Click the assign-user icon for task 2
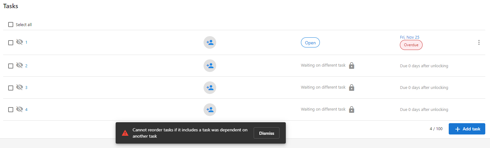The width and height of the screenshot is (490, 148). pos(210,66)
